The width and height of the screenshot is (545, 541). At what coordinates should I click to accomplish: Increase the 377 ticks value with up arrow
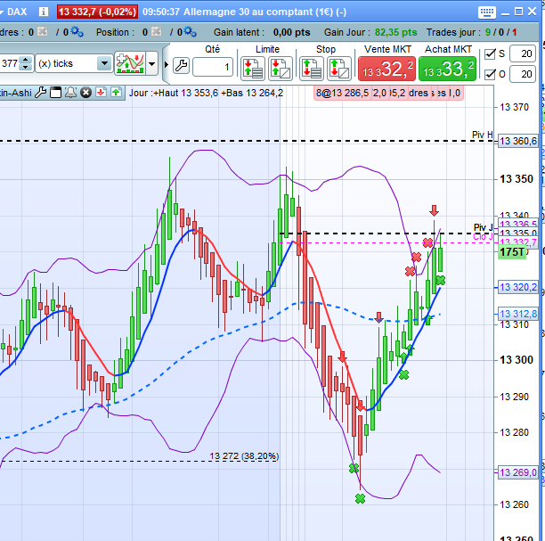click(x=25, y=60)
